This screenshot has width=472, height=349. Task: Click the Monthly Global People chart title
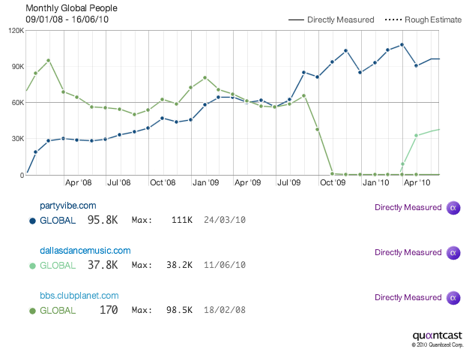tap(71, 8)
